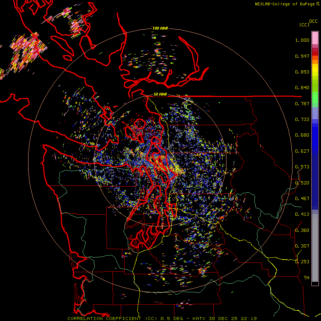The height and width of the screenshot is (321, 321).
Task: Click the DCC product label above color bar
Action: coord(313,21)
